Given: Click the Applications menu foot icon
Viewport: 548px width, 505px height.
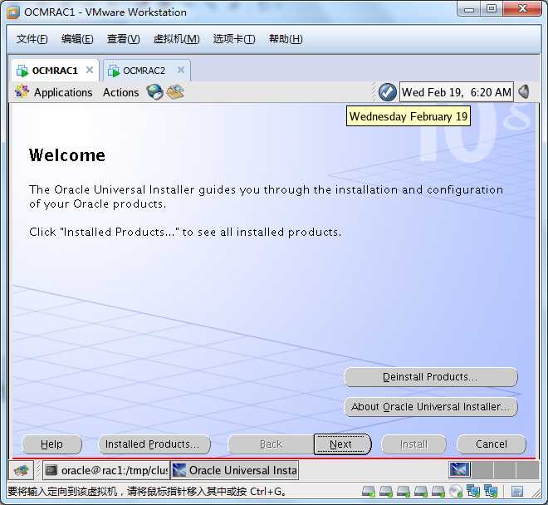Looking at the screenshot, I should point(22,91).
